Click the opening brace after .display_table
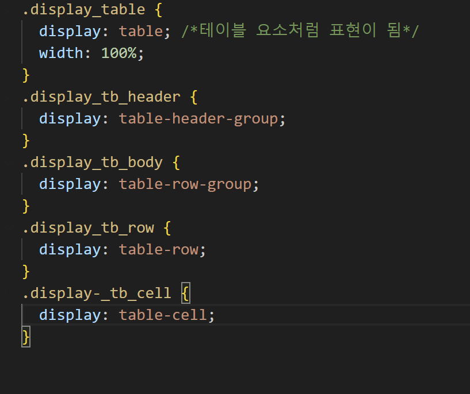Screen dimensions: 470x394 [x=159, y=10]
